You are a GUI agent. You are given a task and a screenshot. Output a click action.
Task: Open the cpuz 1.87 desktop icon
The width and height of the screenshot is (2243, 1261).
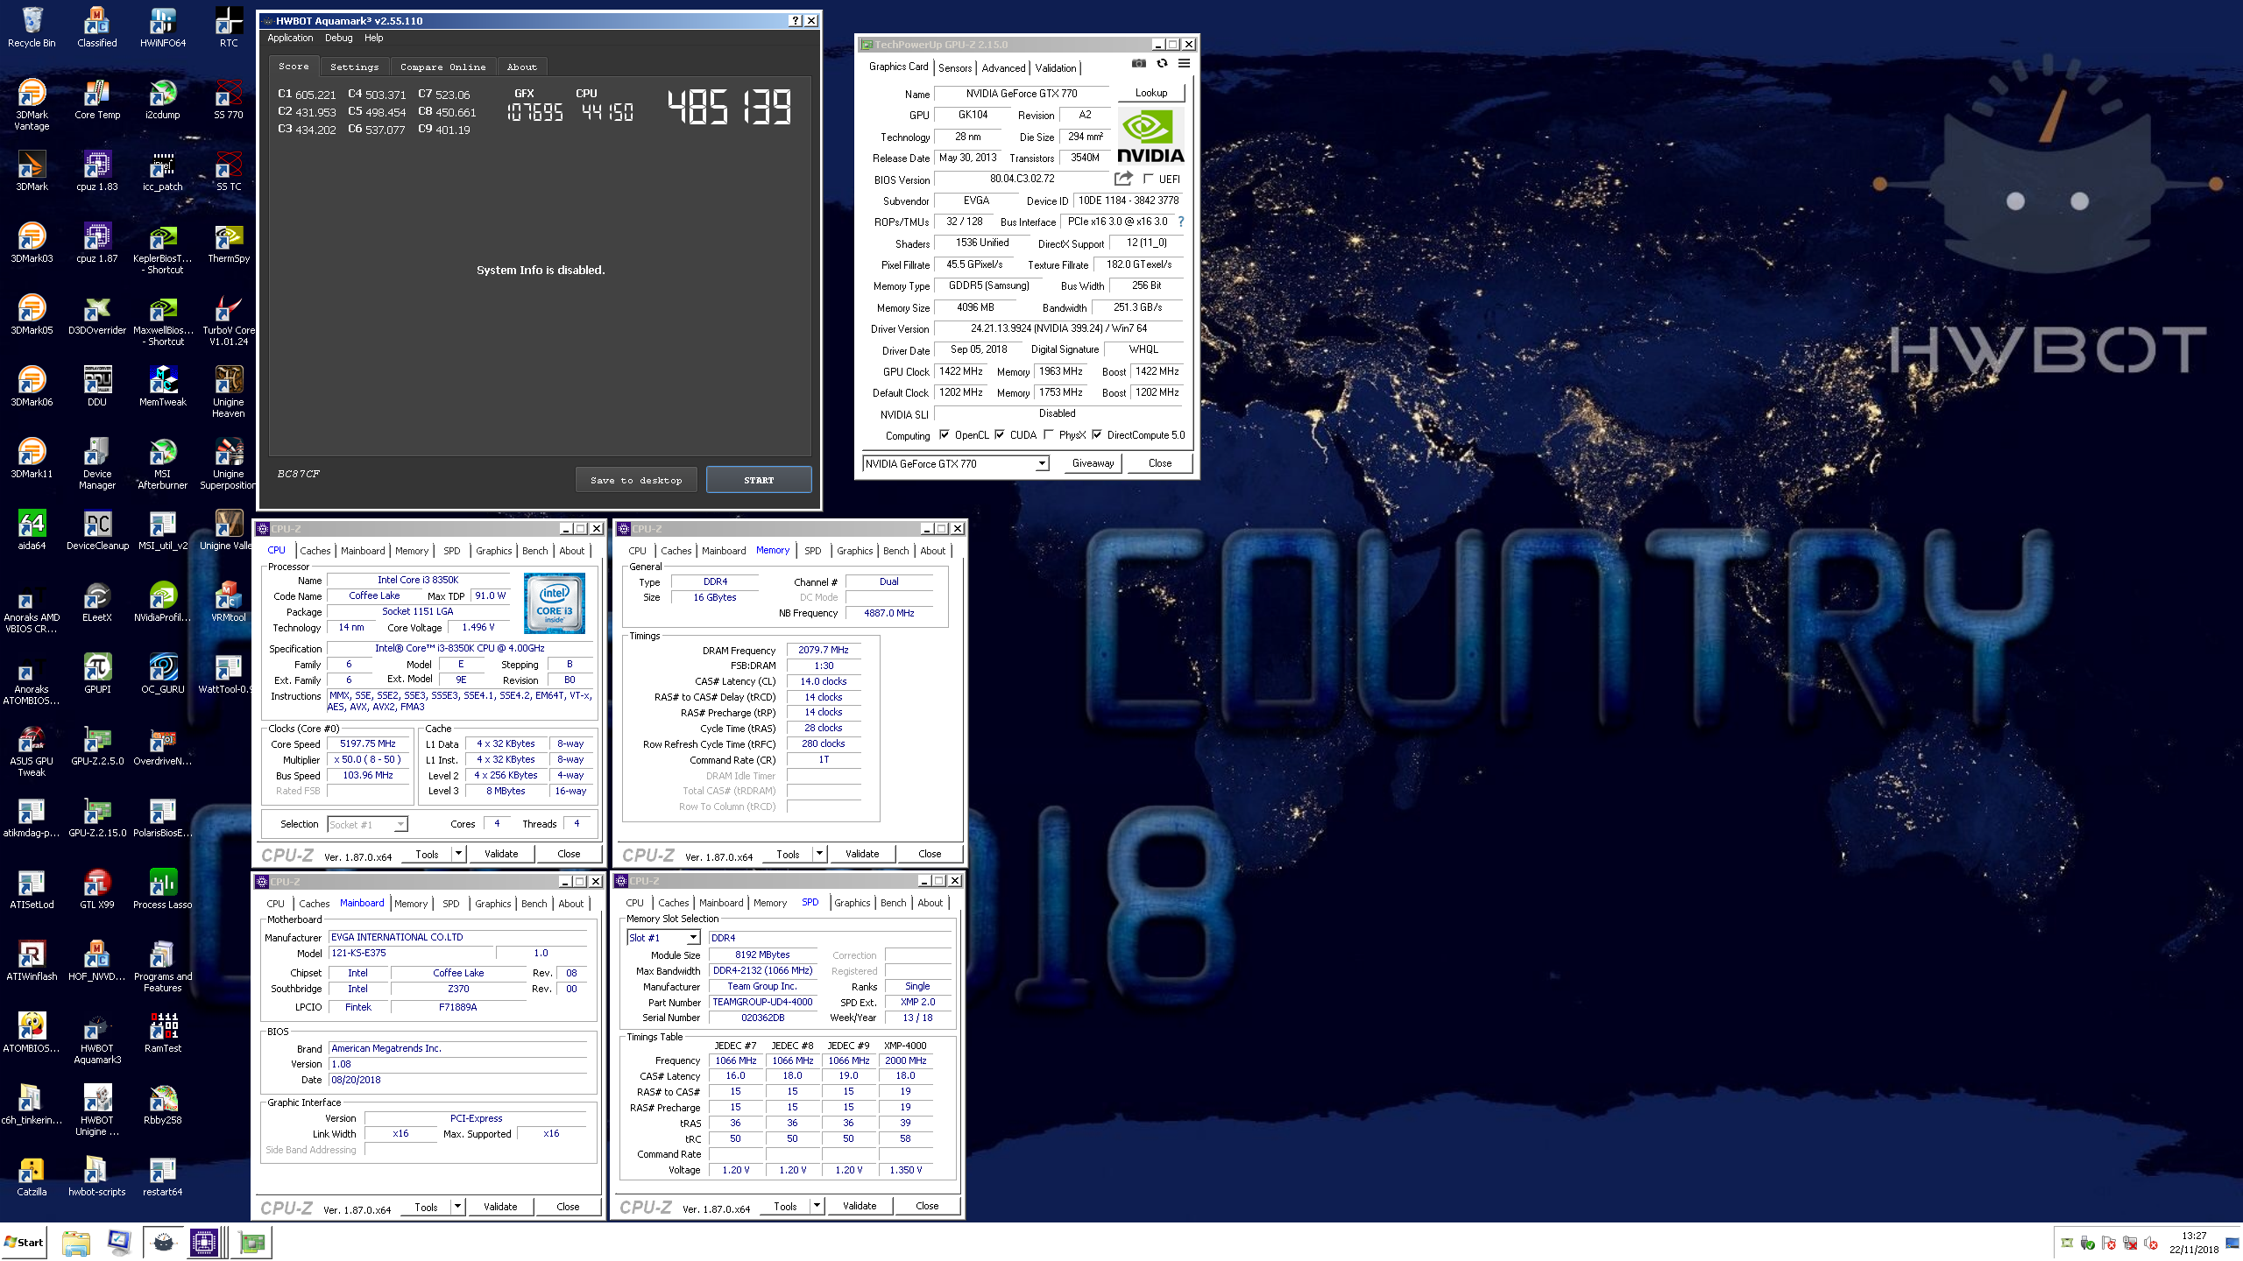pos(97,242)
